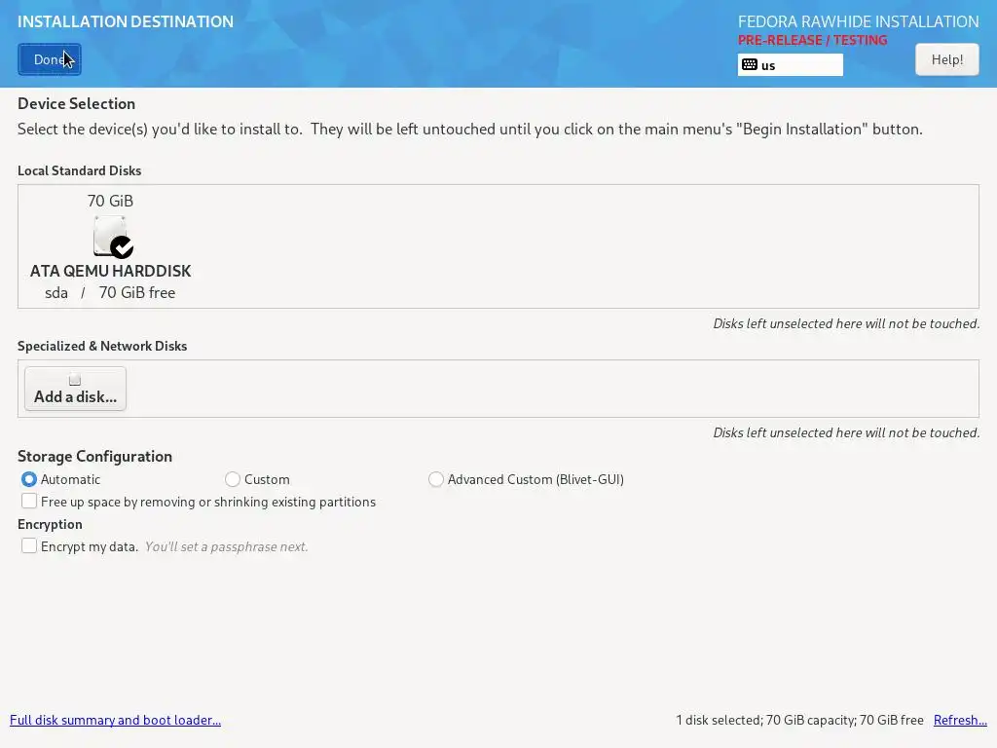The height and width of the screenshot is (748, 997).
Task: Click the Done button
Action: pos(50,59)
